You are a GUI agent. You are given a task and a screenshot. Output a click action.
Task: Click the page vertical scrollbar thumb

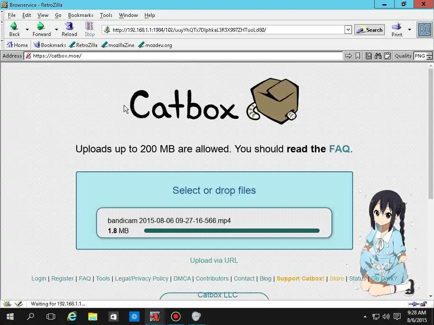click(x=431, y=134)
